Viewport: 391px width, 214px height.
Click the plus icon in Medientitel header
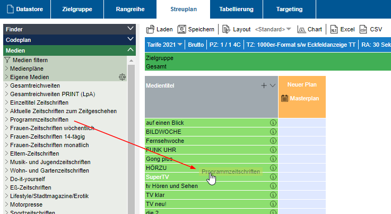pyautogui.click(x=264, y=85)
